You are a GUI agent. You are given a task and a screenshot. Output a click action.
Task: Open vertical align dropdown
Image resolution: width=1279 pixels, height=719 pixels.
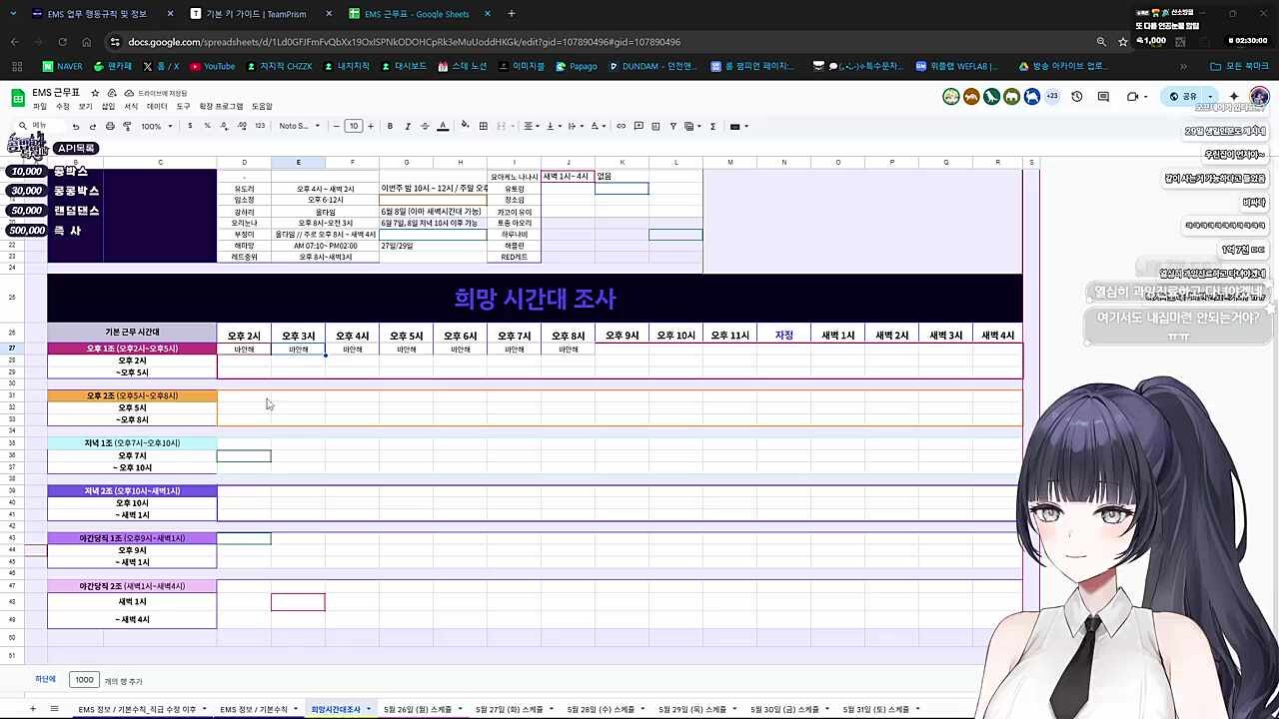click(x=553, y=127)
